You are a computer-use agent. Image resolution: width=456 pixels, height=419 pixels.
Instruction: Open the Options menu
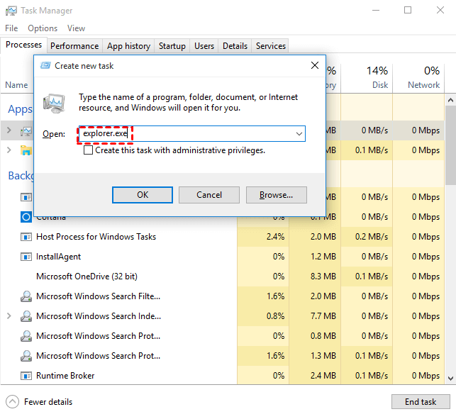coord(43,28)
